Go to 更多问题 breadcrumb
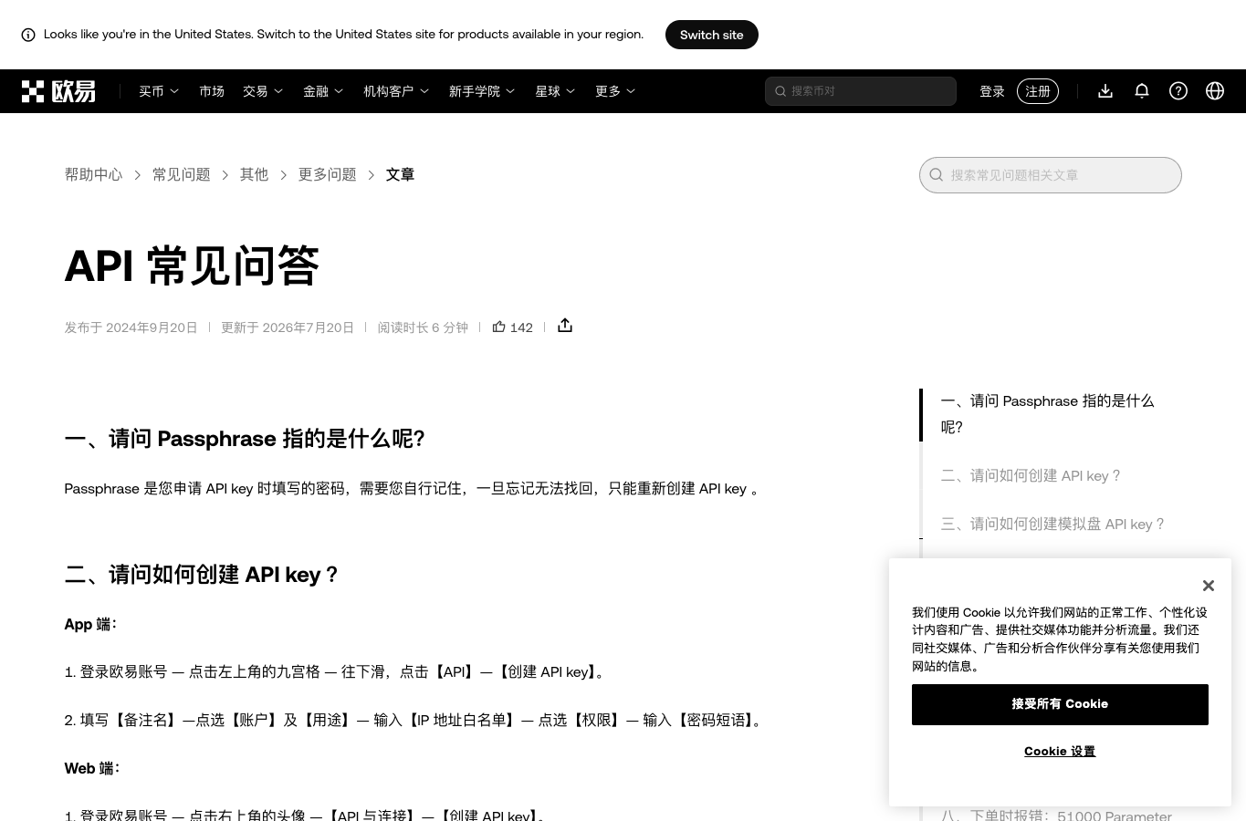Image resolution: width=1246 pixels, height=821 pixels. point(327,174)
